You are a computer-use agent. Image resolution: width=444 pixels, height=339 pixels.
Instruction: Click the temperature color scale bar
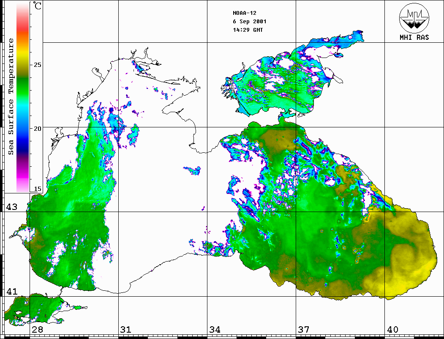23,97
